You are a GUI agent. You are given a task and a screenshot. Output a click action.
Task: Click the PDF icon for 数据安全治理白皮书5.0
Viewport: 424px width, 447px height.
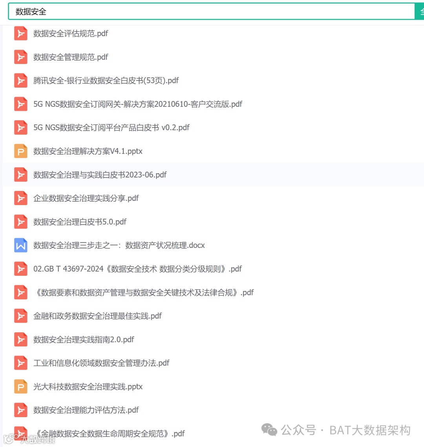[x=21, y=222]
